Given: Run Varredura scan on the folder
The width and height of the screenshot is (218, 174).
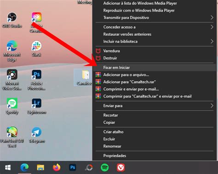Looking at the screenshot, I should (x=155, y=51).
